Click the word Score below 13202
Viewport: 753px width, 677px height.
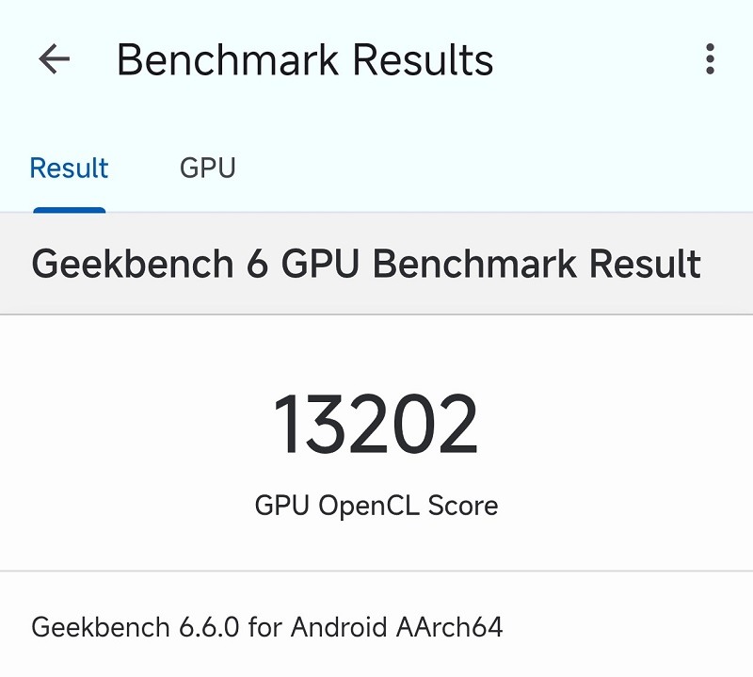point(462,506)
